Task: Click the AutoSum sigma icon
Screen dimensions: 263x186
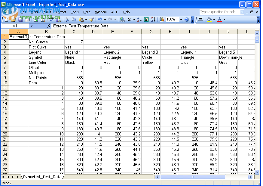Action: [129, 20]
